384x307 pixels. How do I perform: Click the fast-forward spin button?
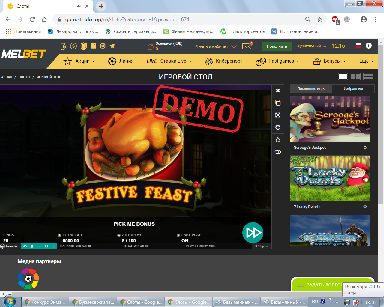click(x=253, y=233)
